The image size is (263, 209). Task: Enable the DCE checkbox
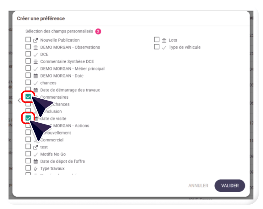tap(28, 54)
